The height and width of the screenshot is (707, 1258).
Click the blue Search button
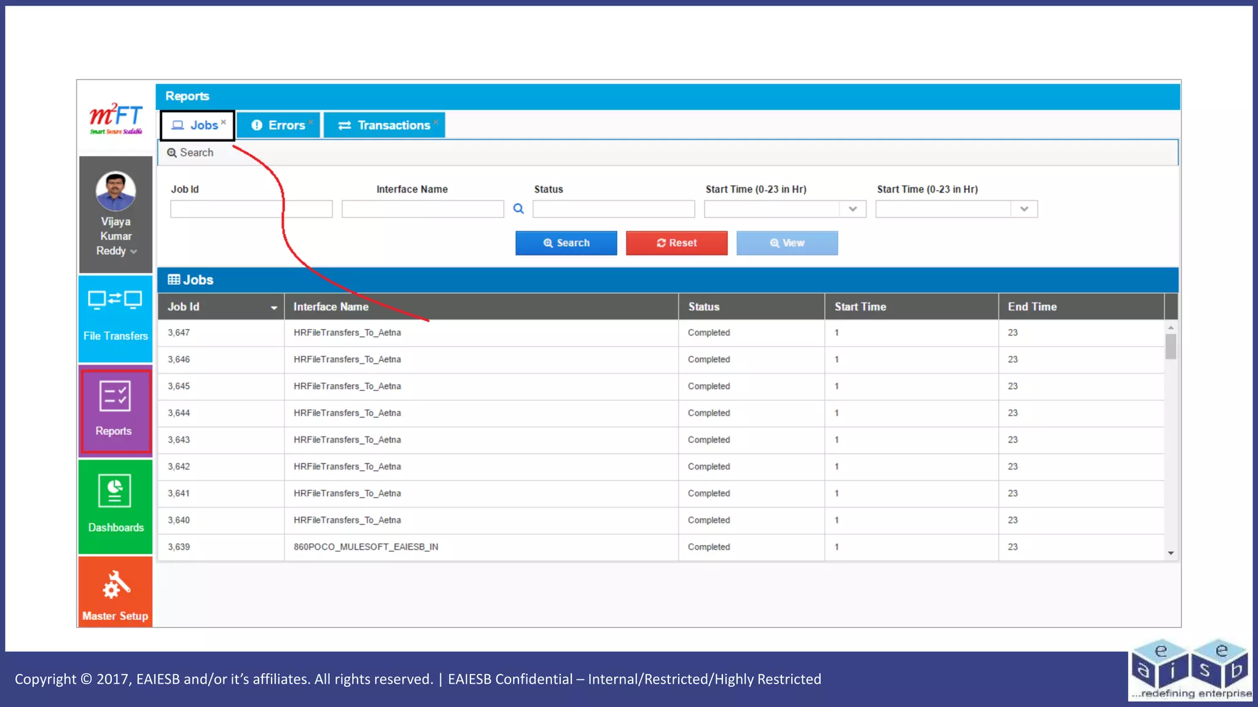566,243
